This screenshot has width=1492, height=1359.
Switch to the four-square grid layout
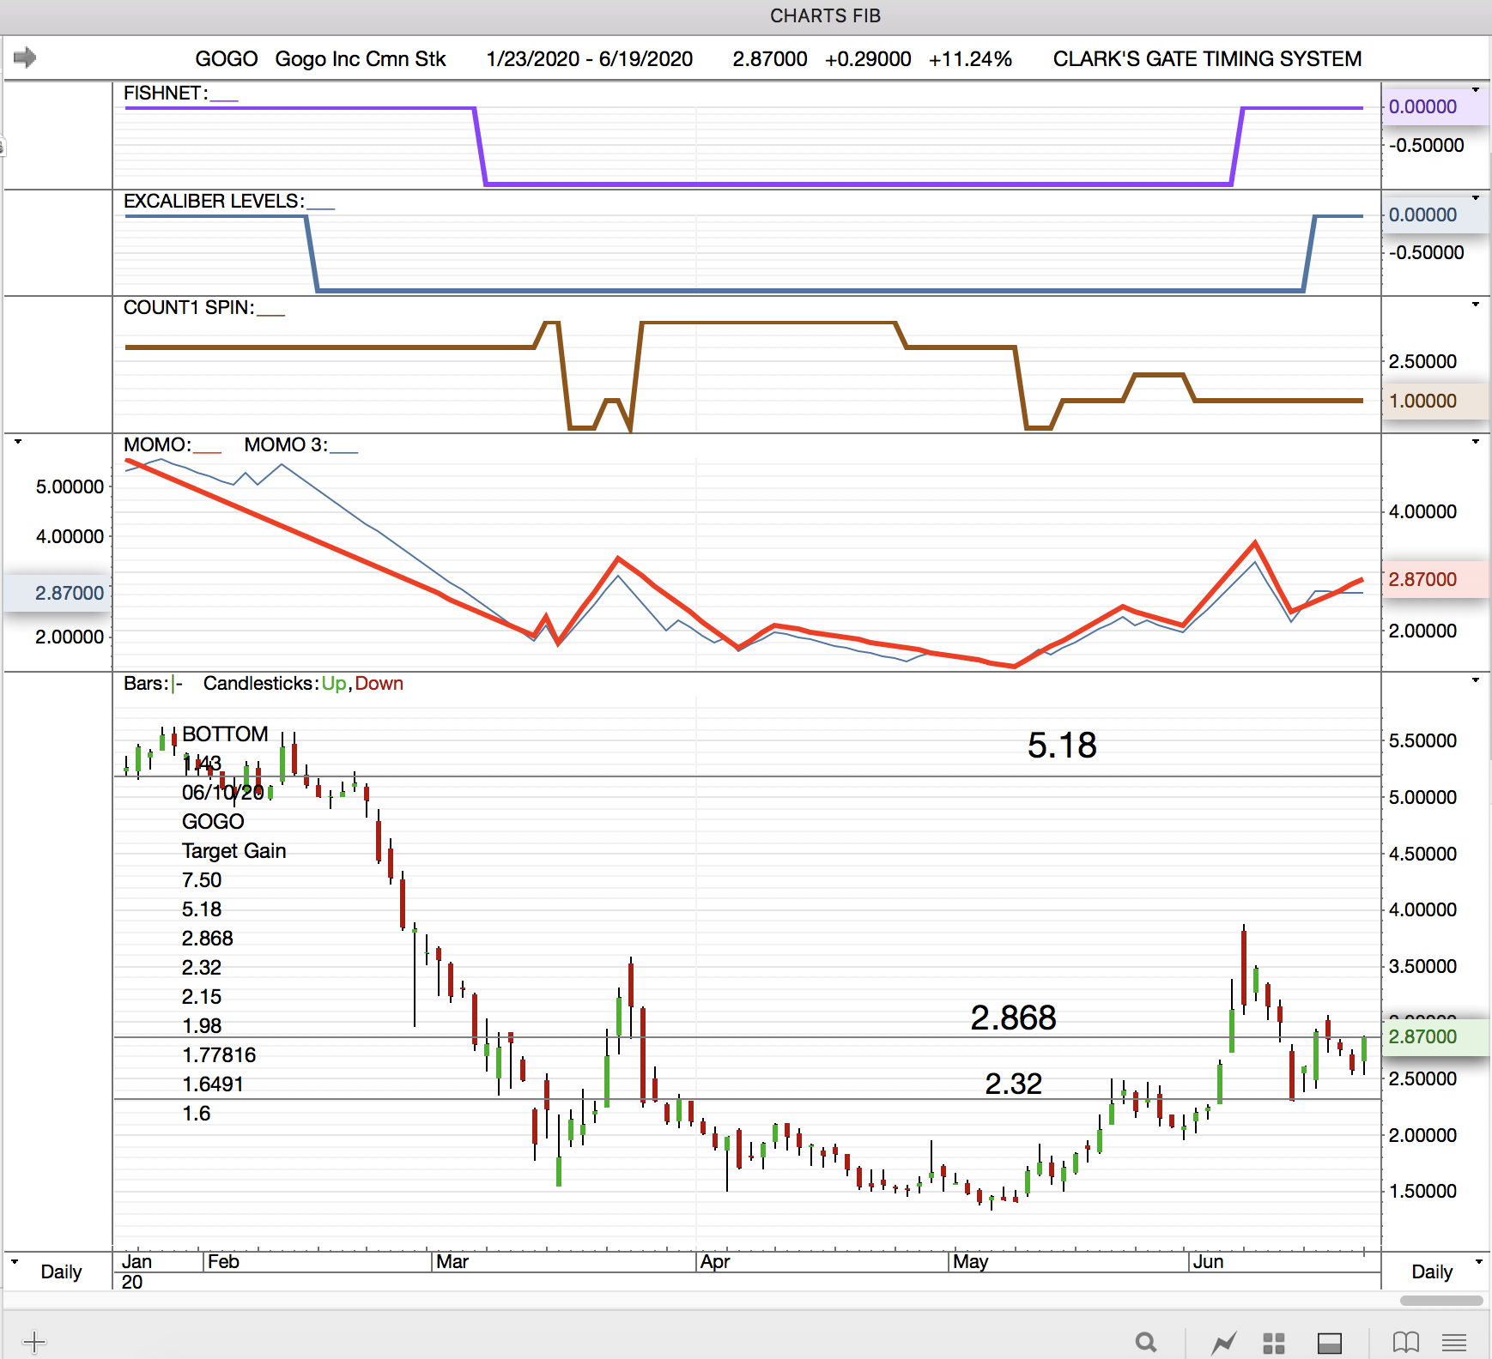1274,1343
